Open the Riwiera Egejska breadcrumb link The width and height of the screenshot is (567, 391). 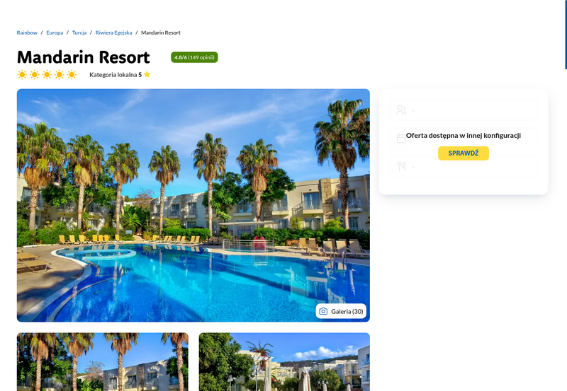[x=113, y=33]
